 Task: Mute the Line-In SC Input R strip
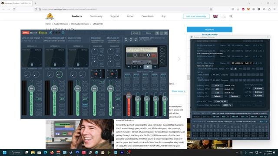coord(39,114)
